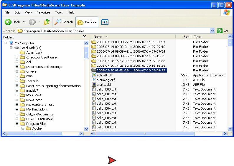The height and width of the screenshot is (166, 234).
Task: Select the alarmlog.atf file icon
Action: (x=94, y=80)
